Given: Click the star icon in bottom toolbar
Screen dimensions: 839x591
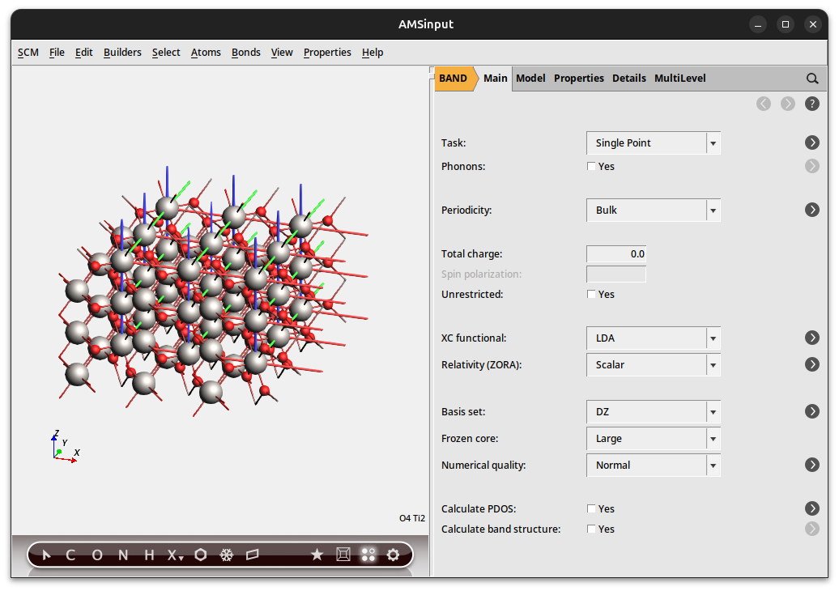Looking at the screenshot, I should 317,555.
